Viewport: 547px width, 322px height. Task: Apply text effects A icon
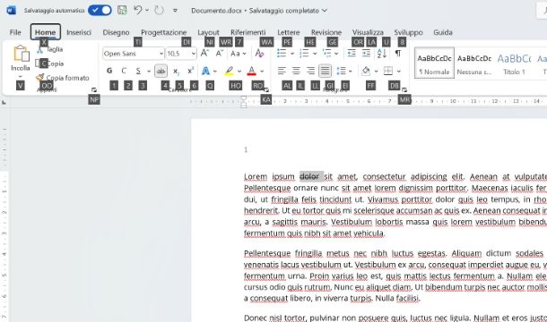click(x=206, y=71)
